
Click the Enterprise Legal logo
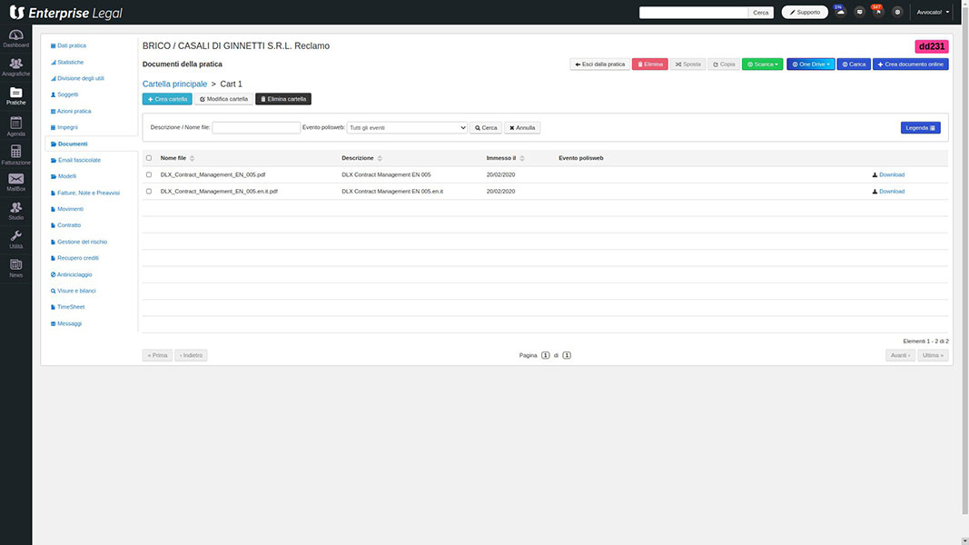pyautogui.click(x=66, y=13)
